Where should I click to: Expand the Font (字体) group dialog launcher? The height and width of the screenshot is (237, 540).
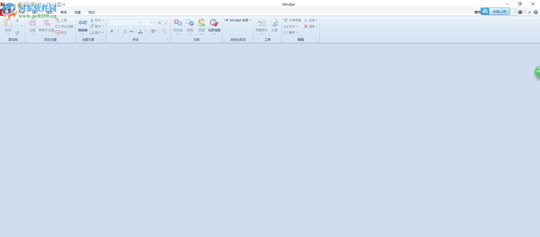pyautogui.click(x=168, y=40)
